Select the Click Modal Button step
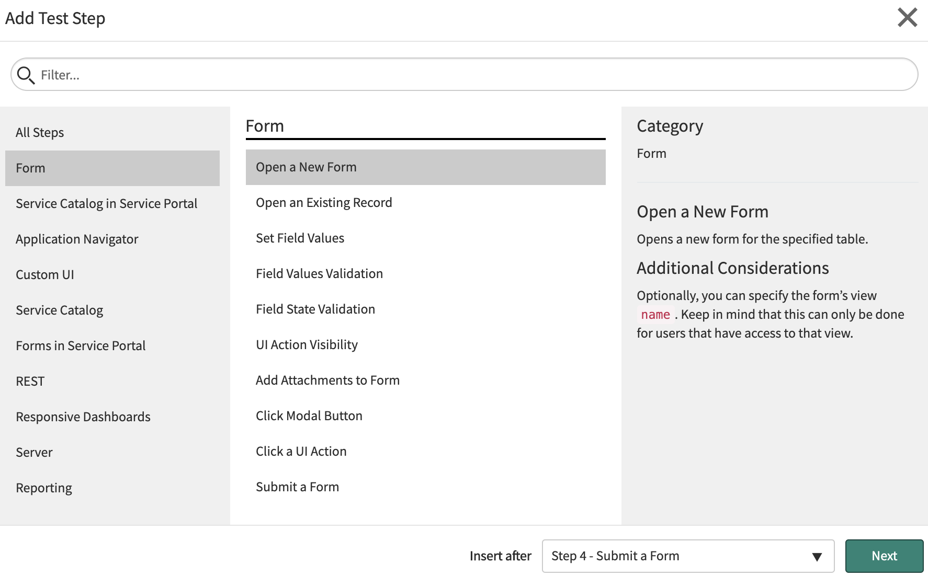928x577 pixels. click(426, 416)
